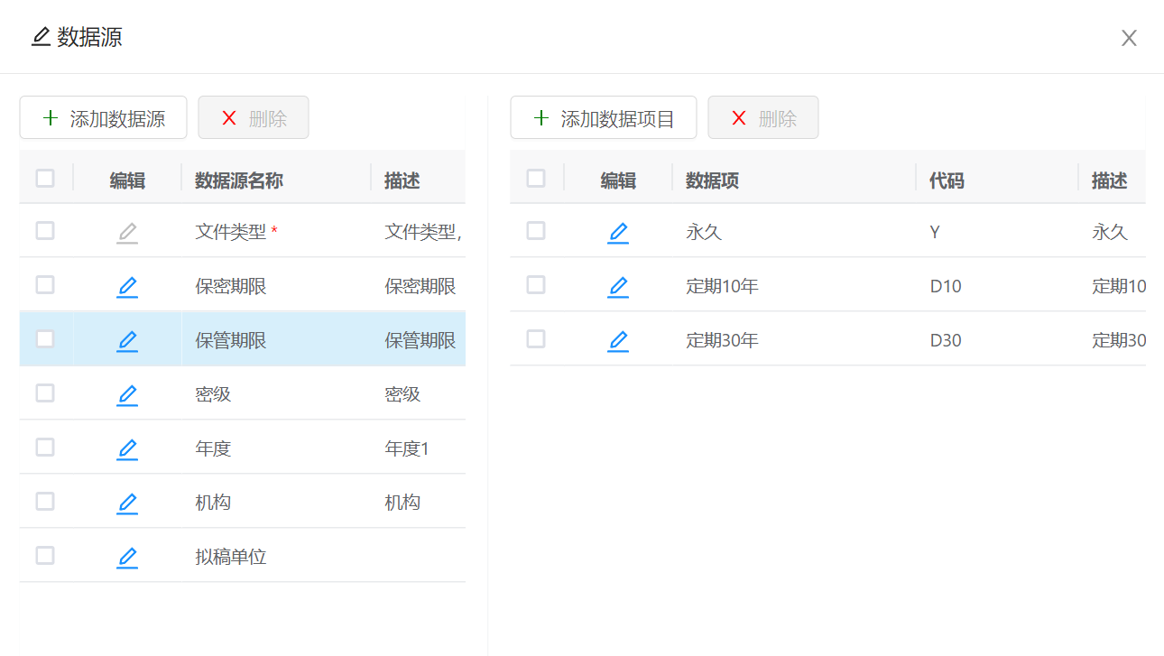Click the 定期30年 data item name
Screen dimensions: 1164x656
pyautogui.click(x=722, y=340)
